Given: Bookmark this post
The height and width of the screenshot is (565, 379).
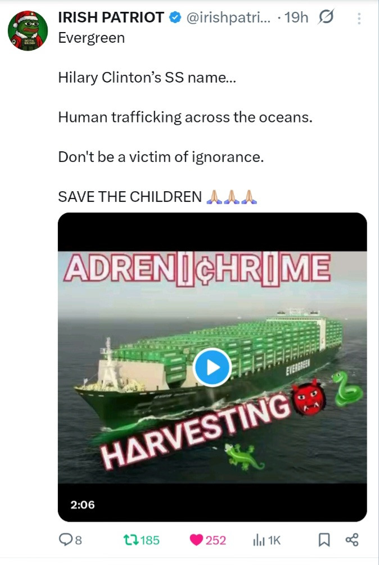Looking at the screenshot, I should (324, 540).
